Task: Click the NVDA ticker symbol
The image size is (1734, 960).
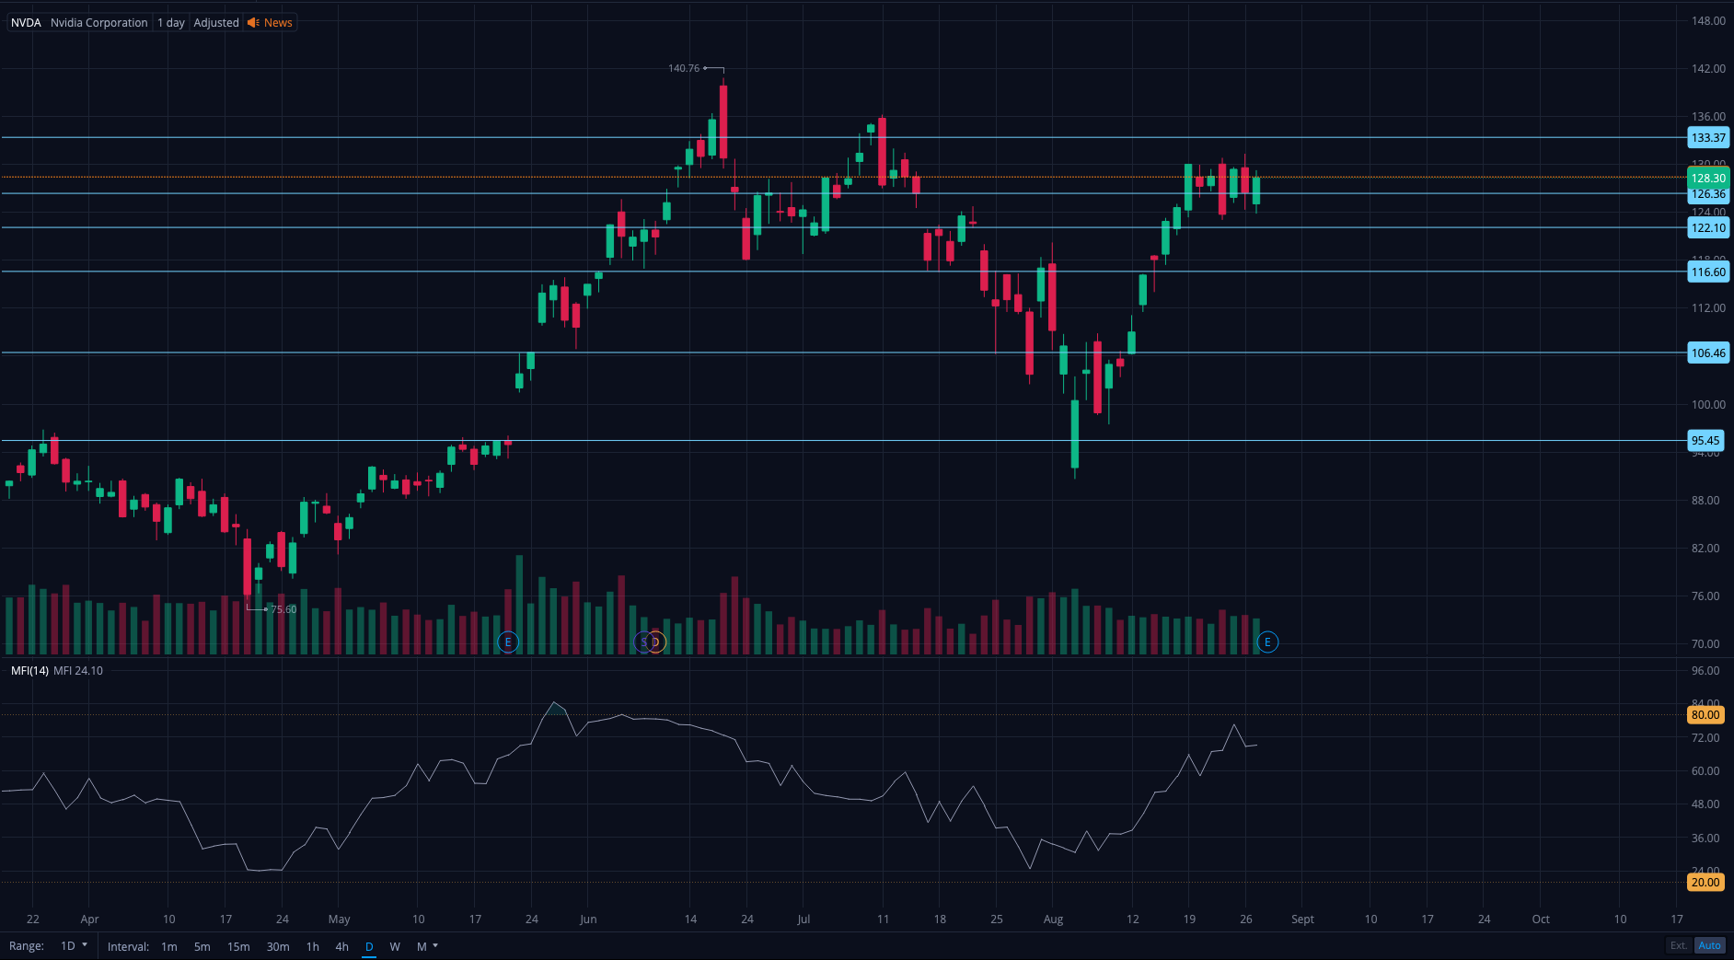Action: click(x=26, y=23)
